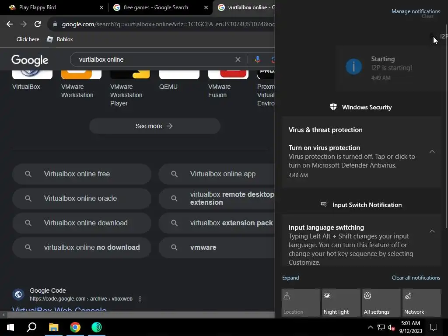Reload the Google search page
The image size is (448, 336).
click(38, 24)
